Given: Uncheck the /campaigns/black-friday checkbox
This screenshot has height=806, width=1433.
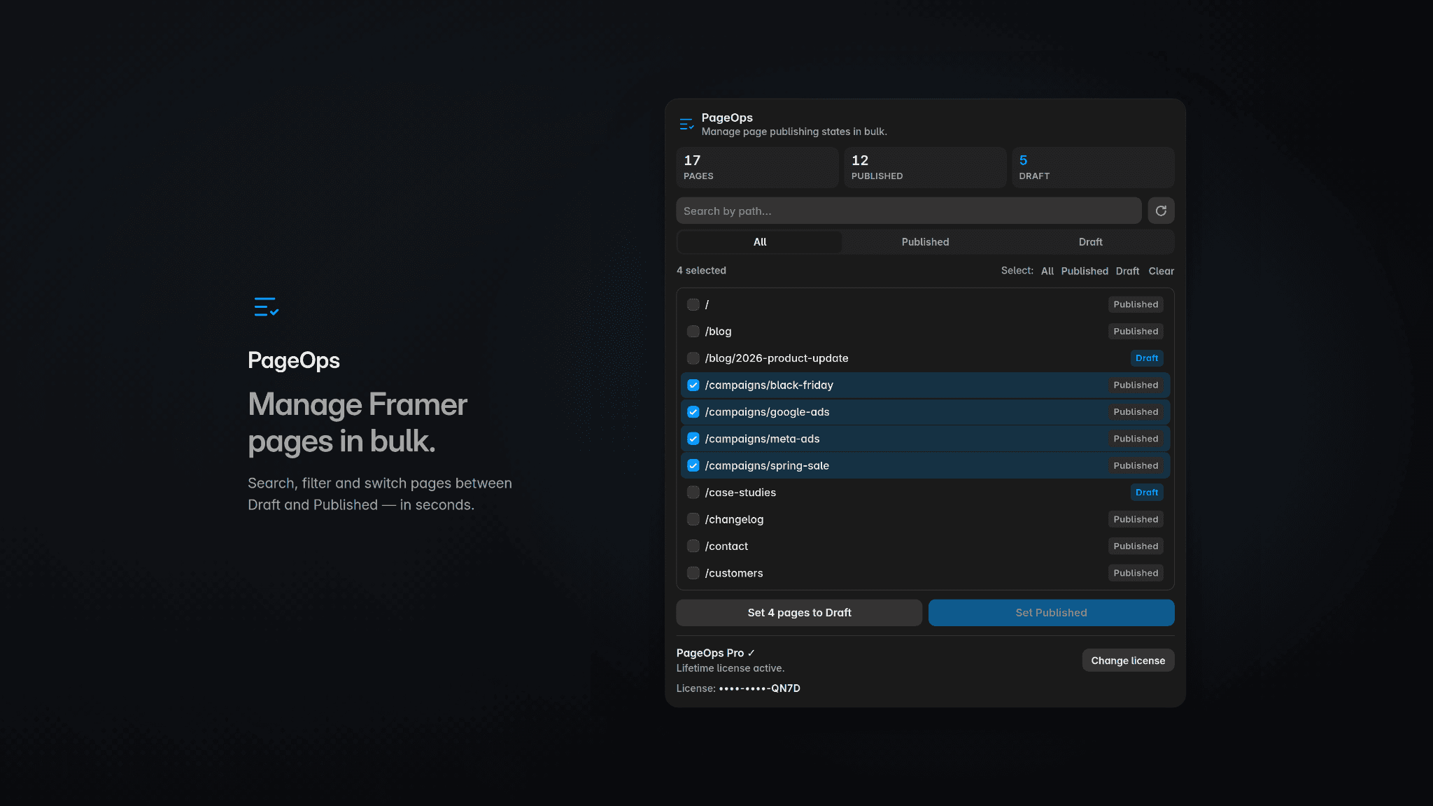Looking at the screenshot, I should (693, 385).
